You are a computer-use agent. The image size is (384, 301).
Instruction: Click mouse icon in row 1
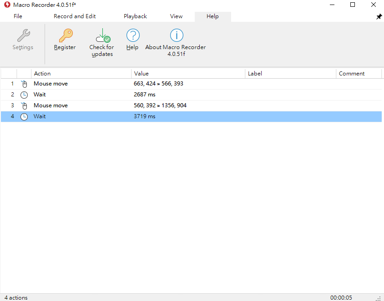coord(24,84)
